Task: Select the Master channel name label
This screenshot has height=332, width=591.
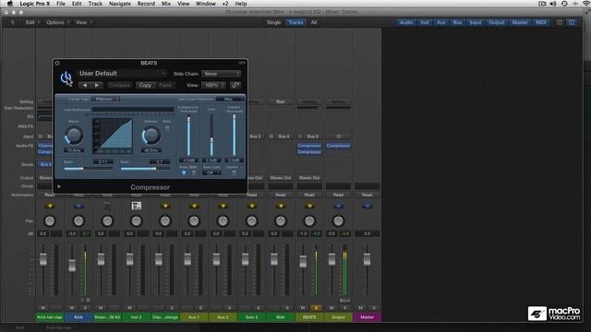Action: [368, 317]
